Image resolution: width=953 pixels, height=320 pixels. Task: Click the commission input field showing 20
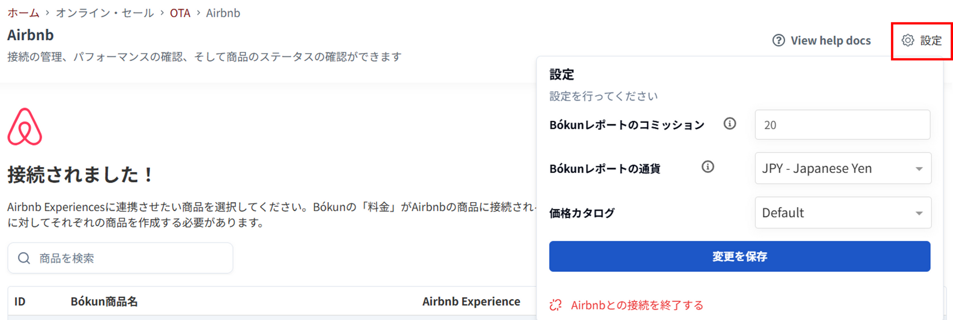pos(842,125)
